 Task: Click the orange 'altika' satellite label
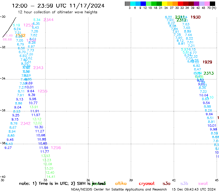(121, 183)
